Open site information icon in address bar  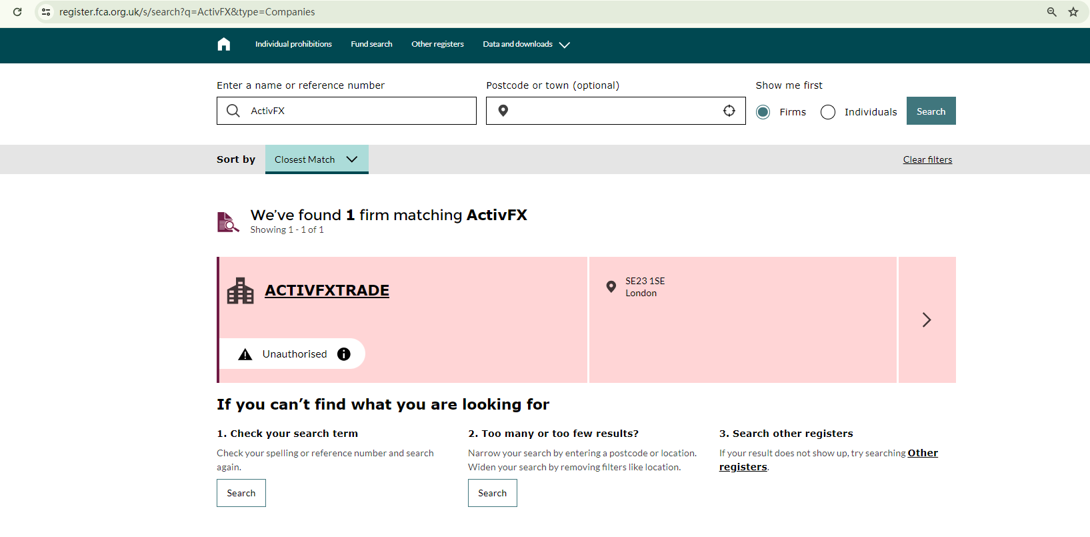pos(46,12)
